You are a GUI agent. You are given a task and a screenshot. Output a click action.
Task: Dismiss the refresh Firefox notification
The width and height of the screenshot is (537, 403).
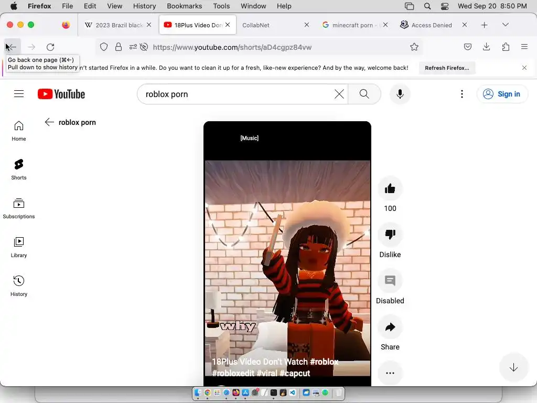coord(524,68)
